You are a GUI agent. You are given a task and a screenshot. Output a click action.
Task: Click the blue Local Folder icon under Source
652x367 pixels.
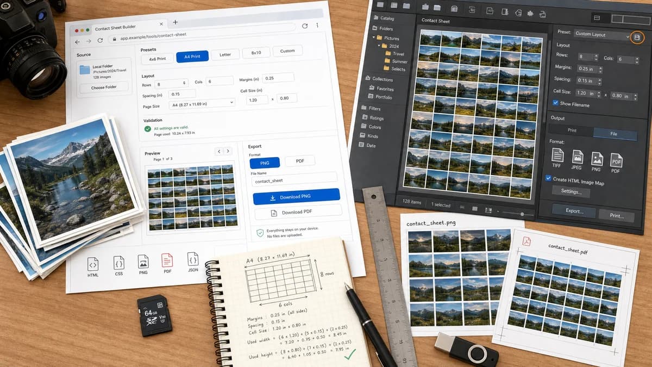(x=85, y=70)
